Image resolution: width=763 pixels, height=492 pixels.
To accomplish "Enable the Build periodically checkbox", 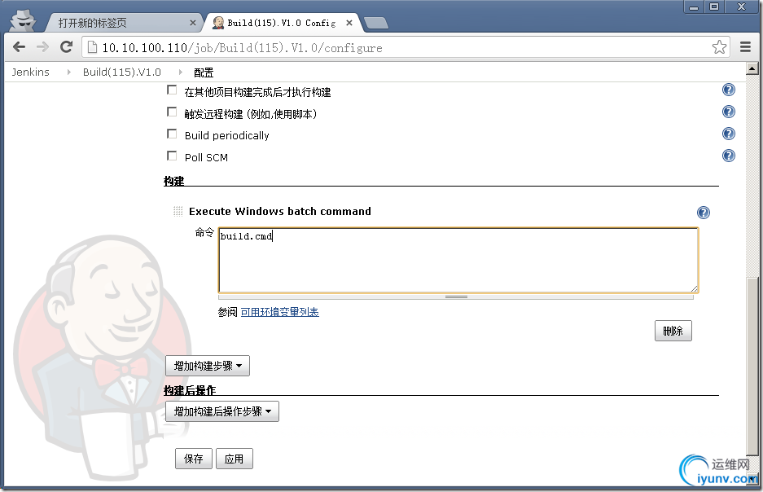I will 172,134.
